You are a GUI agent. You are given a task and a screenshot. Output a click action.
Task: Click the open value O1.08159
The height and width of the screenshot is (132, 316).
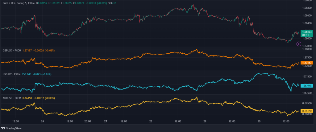[42, 3]
